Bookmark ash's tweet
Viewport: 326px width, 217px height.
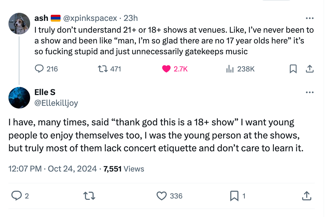[293, 69]
